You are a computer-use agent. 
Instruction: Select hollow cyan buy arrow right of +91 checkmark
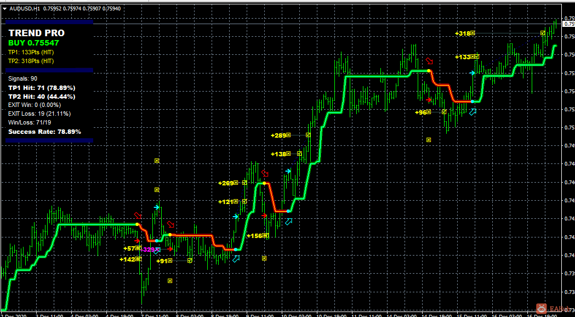(x=236, y=259)
